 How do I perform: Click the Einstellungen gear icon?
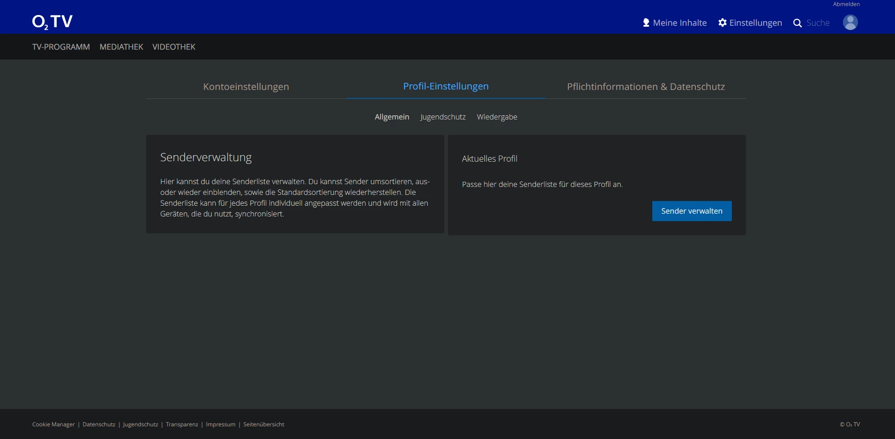(723, 22)
